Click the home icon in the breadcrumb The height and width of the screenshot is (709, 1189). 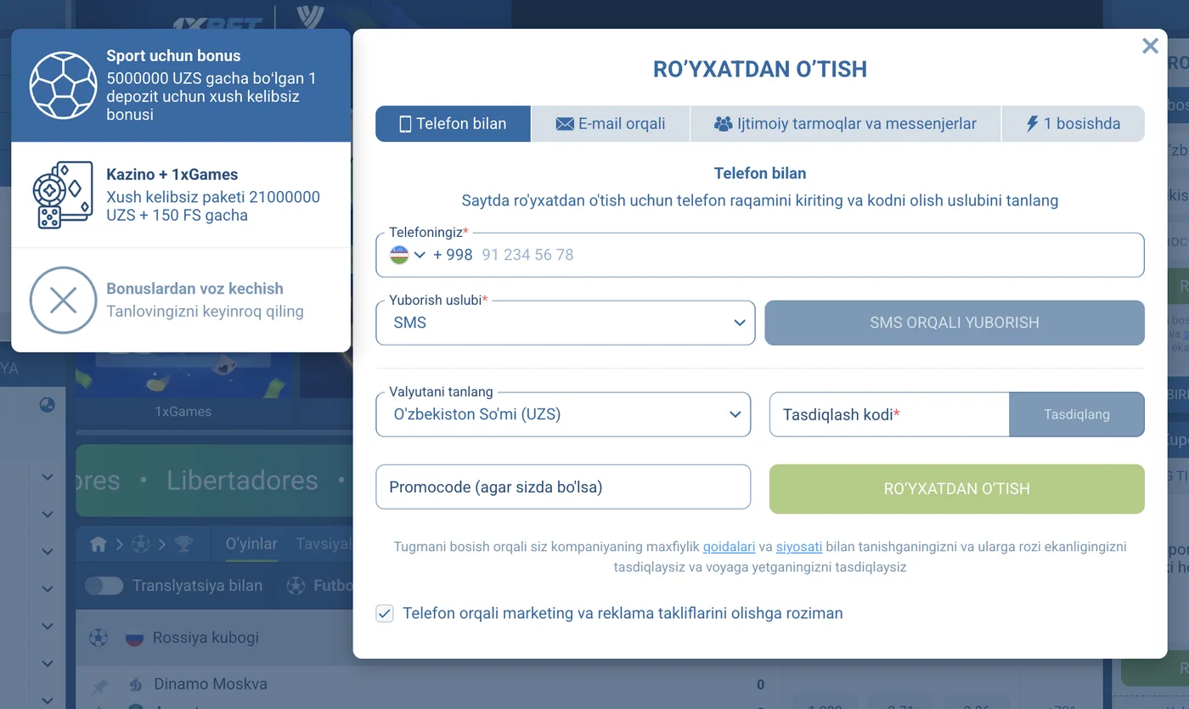[99, 543]
